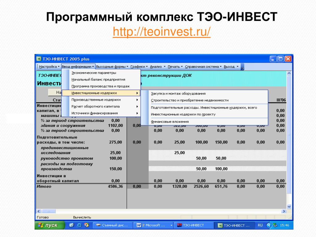Open the Анализ menu

coord(158,67)
